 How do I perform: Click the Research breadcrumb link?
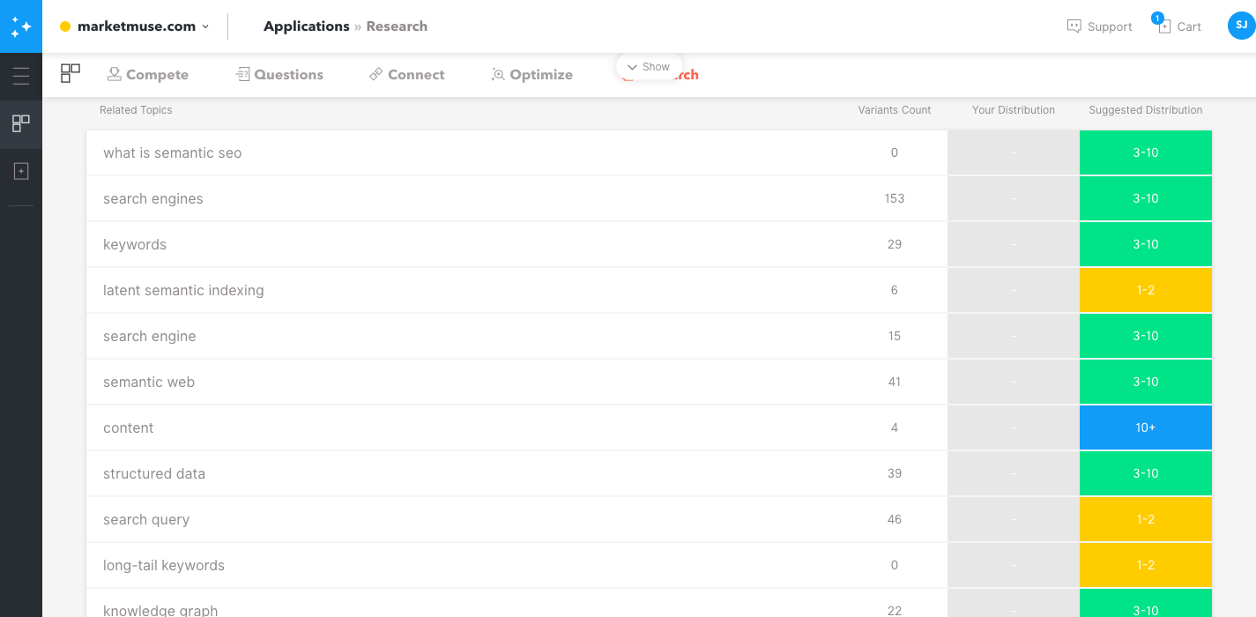[397, 26]
